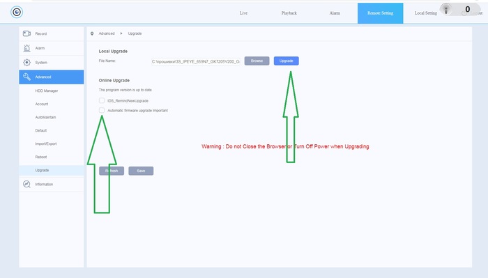Expand the System sidebar section
488x278 pixels.
[52, 63]
